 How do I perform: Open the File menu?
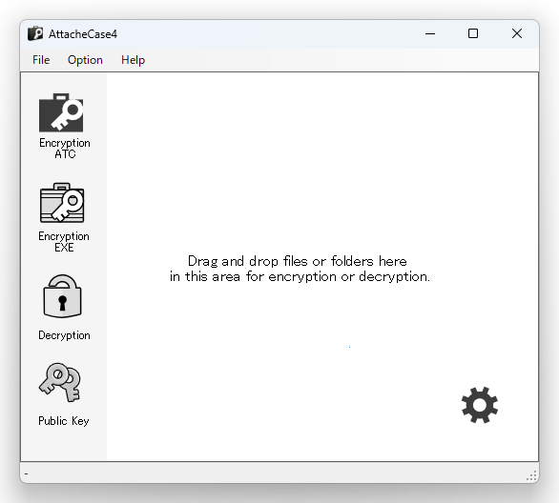(41, 60)
